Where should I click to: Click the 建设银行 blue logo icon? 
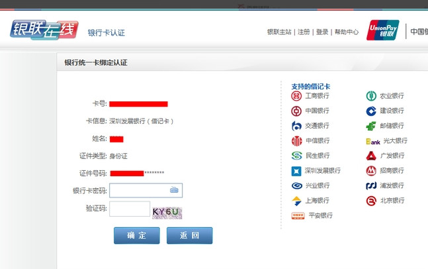(x=371, y=111)
